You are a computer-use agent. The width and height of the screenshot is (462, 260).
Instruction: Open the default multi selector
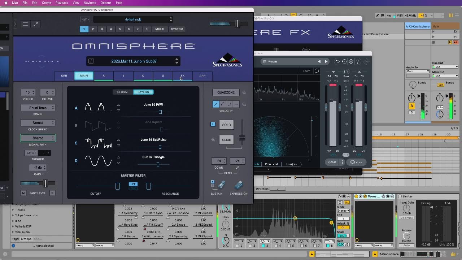click(133, 19)
